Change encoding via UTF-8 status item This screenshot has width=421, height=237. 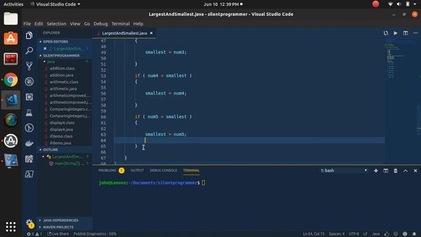[x=354, y=234]
